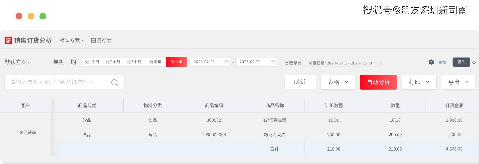Image resolution: width=479 pixels, height=164 pixels.
Task: Click the red 销售订货分析 app logo icon
Action: pyautogui.click(x=8, y=40)
